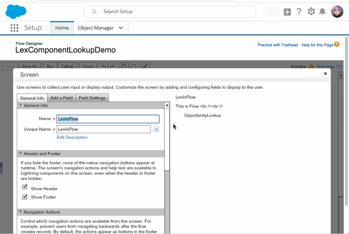This screenshot has height=234, width=349.
Task: Click in the Search Setup field
Action: point(170,12)
